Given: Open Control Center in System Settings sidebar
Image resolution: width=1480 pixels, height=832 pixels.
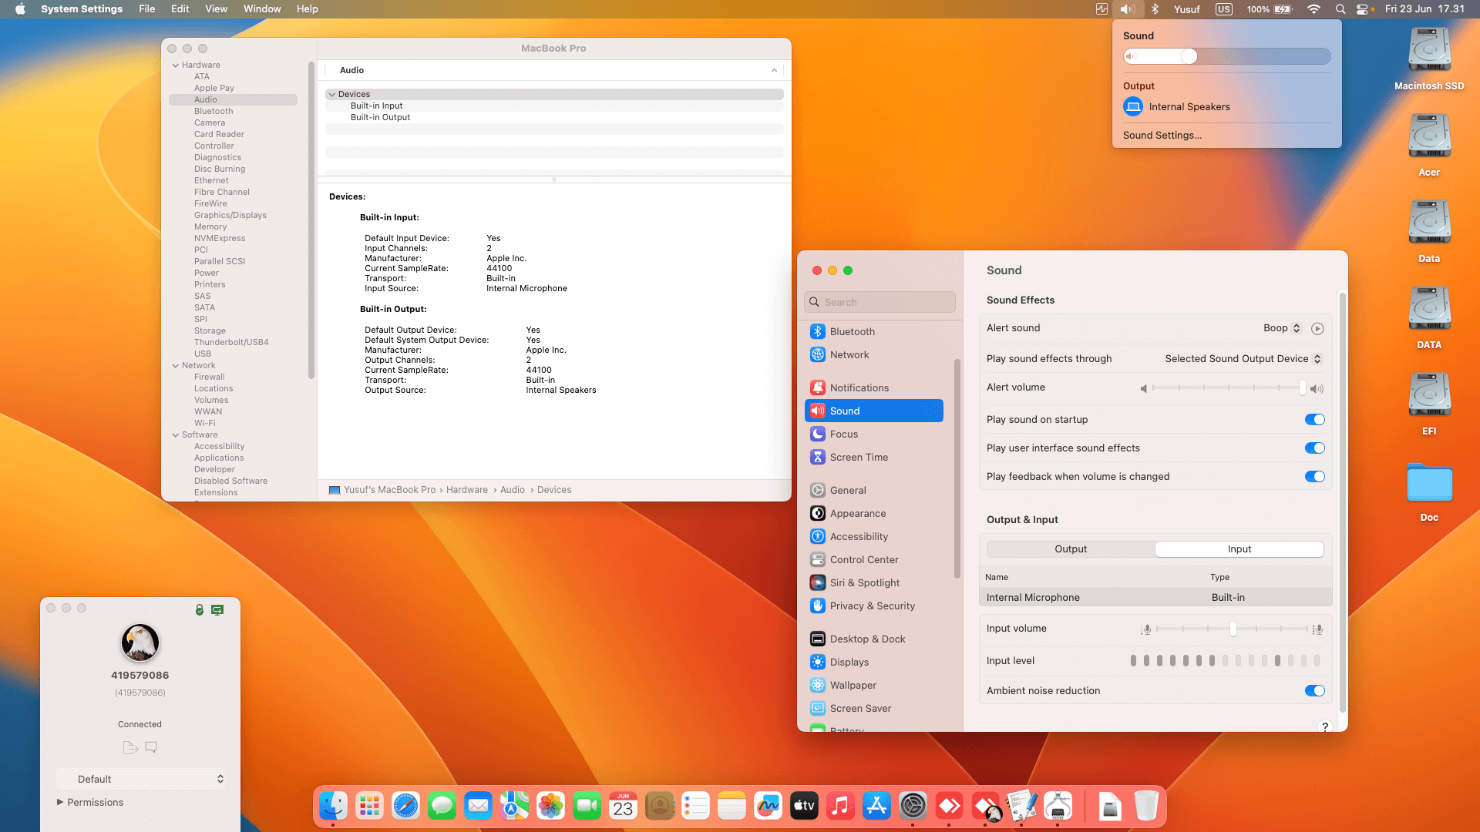Looking at the screenshot, I should pyautogui.click(x=874, y=559).
